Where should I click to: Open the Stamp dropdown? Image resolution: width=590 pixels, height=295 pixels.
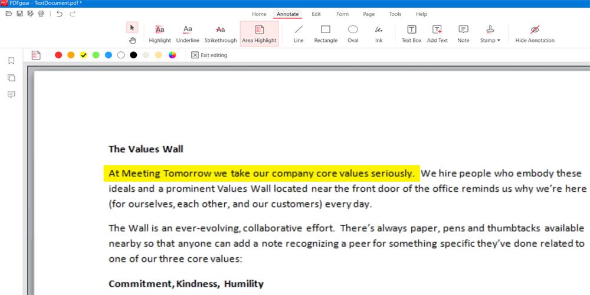[x=490, y=34]
